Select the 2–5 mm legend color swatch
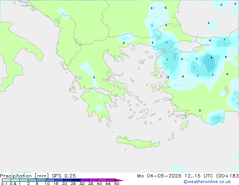 (x=32, y=180)
